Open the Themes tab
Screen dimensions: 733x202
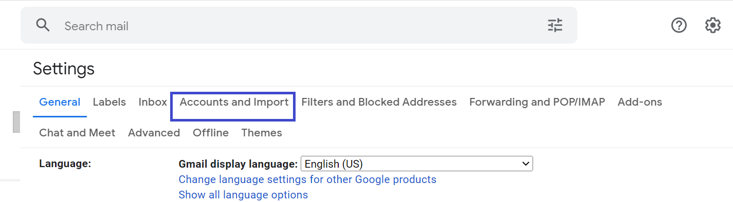click(262, 133)
